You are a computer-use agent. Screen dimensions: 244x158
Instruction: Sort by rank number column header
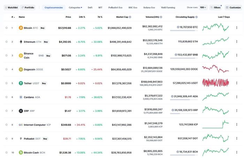13,17
